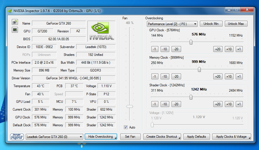259x150 pixels.
Task: Click the PCIe Interface value 2.0 @ 2.0 x16
Action: [44, 62]
